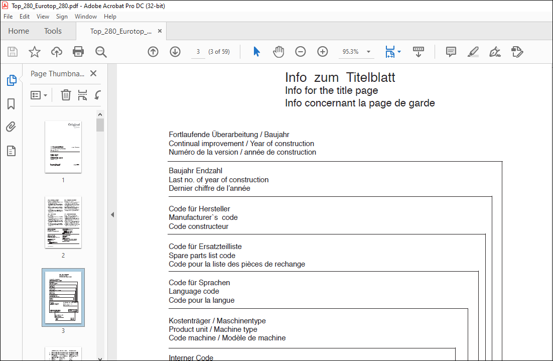Rotate page counterclockwise icon
This screenshot has height=361, width=553.
[98, 95]
